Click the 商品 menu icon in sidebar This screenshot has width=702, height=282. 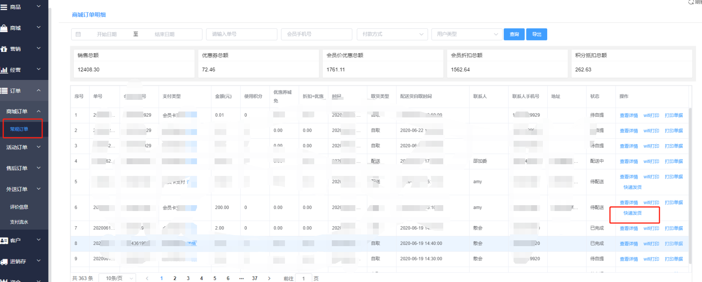pyautogui.click(x=4, y=7)
